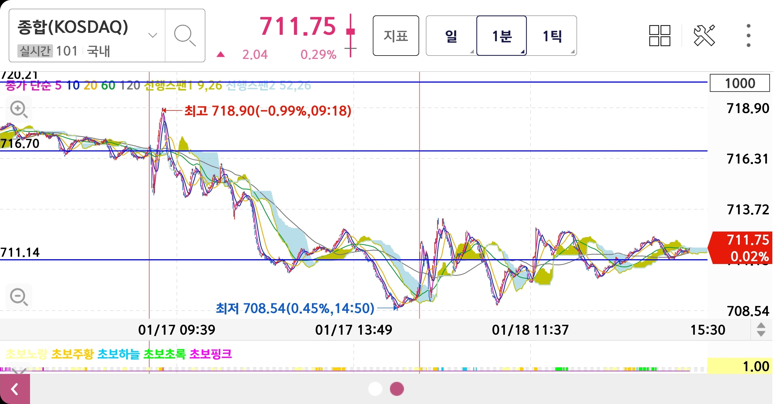Viewport: 774px width, 404px height.
Task: Open the 일 period dropdown
Action: 451,36
